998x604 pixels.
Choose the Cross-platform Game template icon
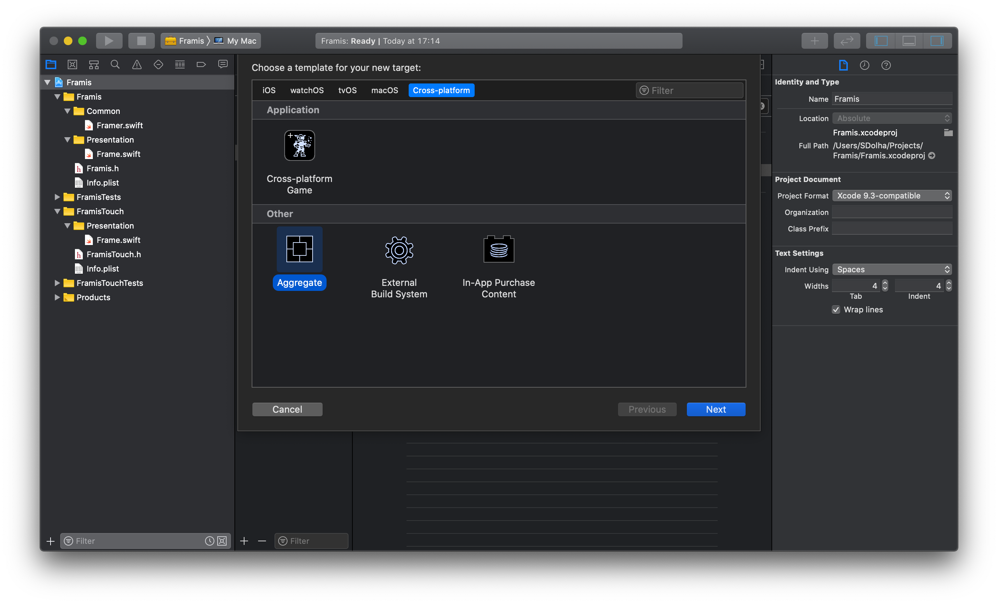pyautogui.click(x=299, y=145)
